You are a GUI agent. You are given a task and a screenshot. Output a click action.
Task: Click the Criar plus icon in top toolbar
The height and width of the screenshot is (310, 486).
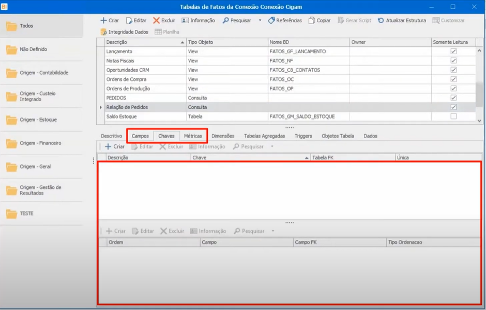pyautogui.click(x=103, y=21)
